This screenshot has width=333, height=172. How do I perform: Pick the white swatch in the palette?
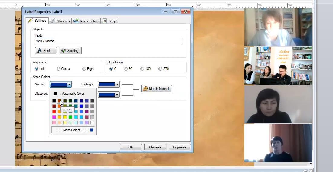pos(92,123)
